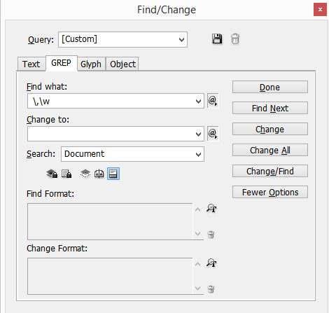This screenshot has height=313, width=329.
Task: Clear Find Format attributes trash icon
Action: pos(211,235)
